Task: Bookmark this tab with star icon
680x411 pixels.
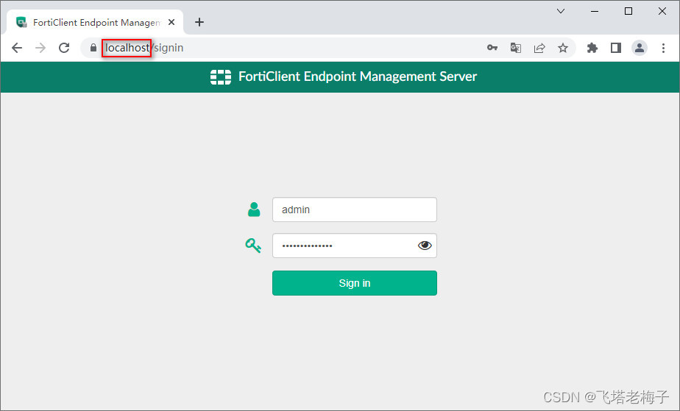Action: 563,48
